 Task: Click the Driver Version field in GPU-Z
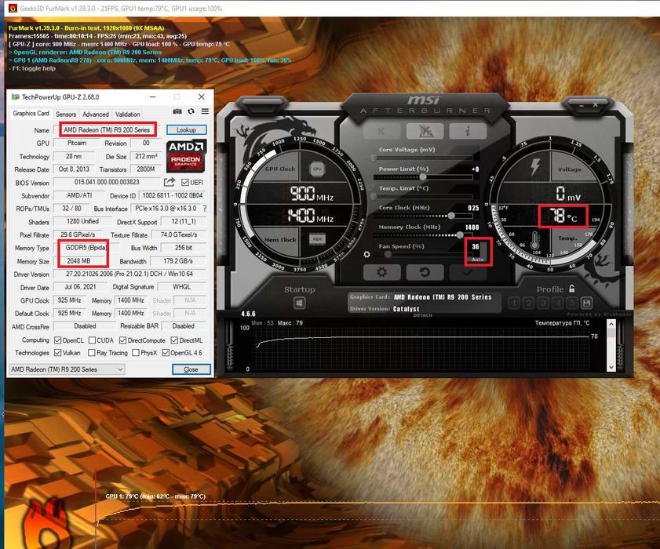tap(129, 274)
